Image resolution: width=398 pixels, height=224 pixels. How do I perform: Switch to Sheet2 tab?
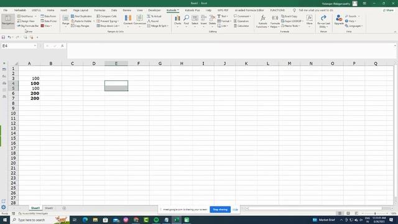49,208
